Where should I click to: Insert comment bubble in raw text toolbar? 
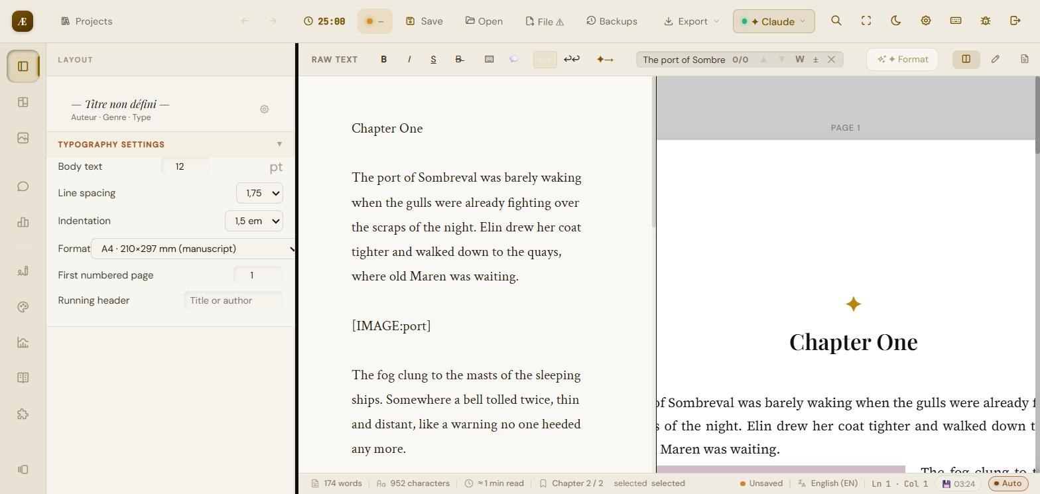513,60
